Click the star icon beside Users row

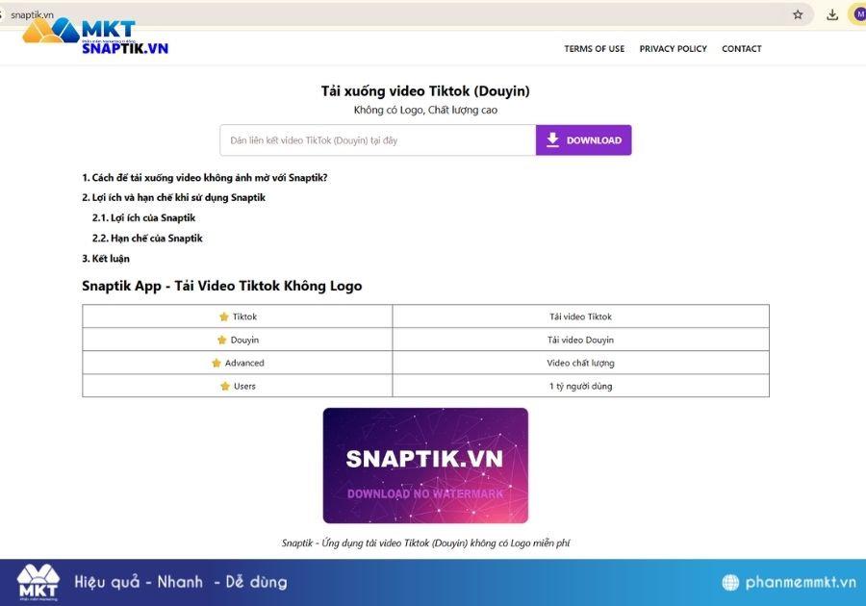click(225, 386)
